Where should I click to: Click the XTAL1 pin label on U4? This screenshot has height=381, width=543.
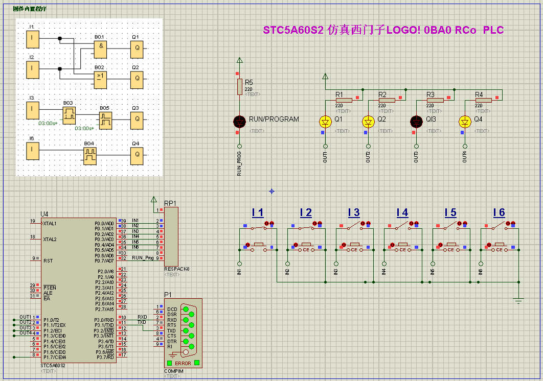tap(50, 224)
